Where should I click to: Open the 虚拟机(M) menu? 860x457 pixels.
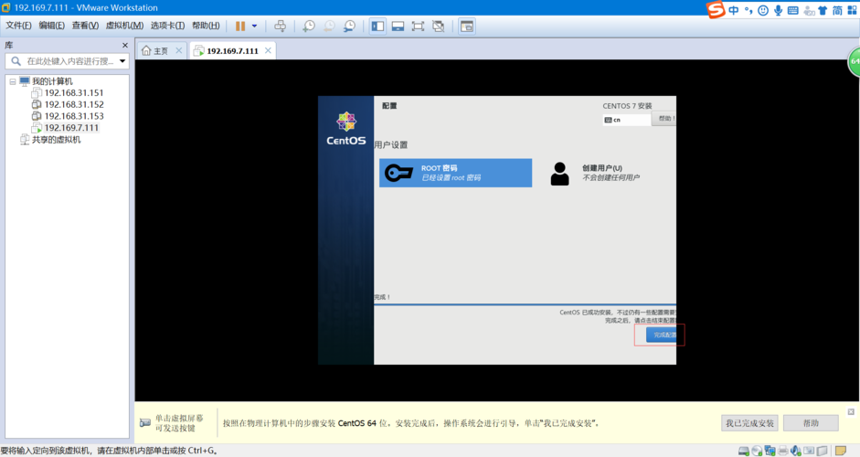124,26
